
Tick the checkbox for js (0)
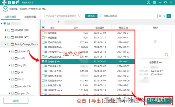tap(12, 72)
